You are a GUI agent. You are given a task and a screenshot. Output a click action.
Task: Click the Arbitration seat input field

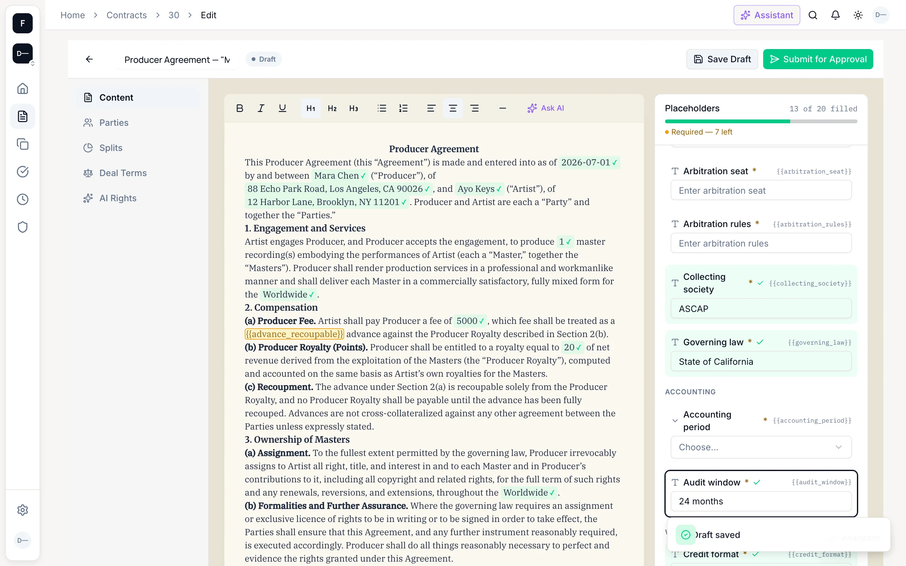click(761, 190)
